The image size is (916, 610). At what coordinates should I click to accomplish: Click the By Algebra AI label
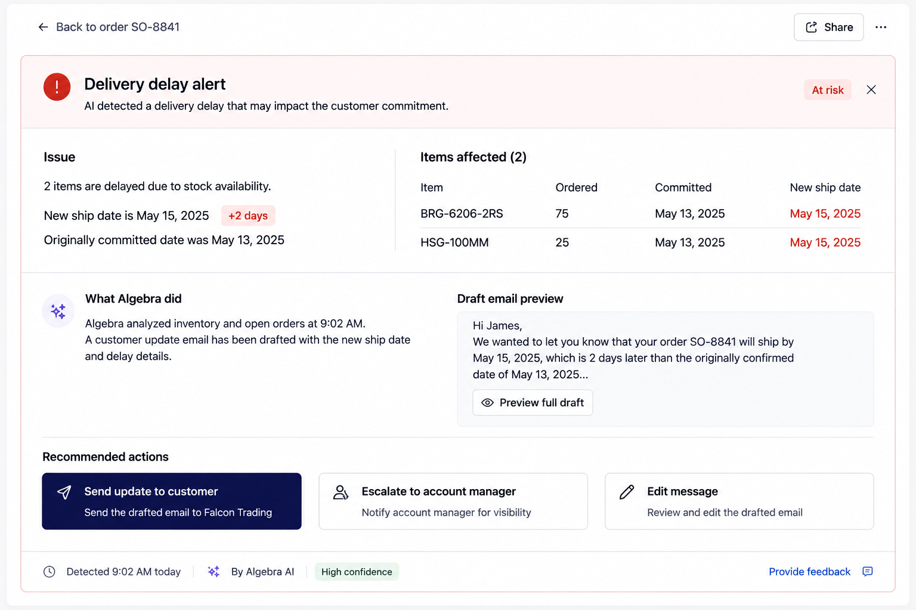[262, 572]
